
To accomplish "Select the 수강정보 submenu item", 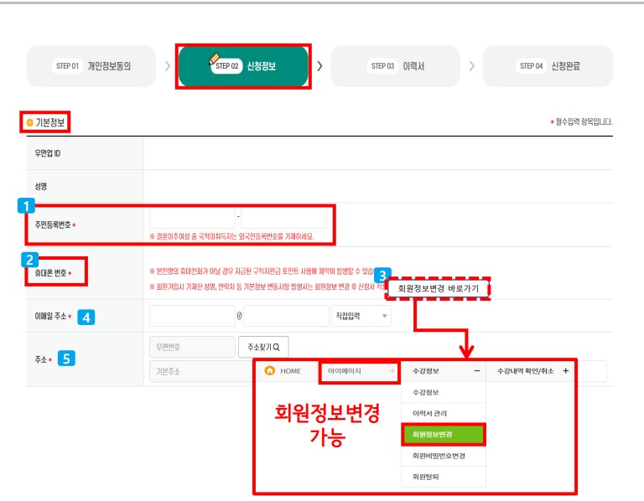I will [444, 392].
